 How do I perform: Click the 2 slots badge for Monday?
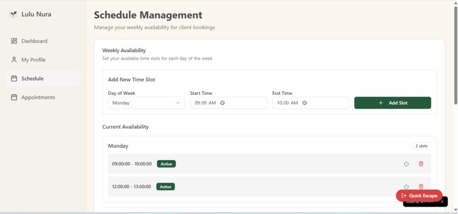pyautogui.click(x=422, y=146)
